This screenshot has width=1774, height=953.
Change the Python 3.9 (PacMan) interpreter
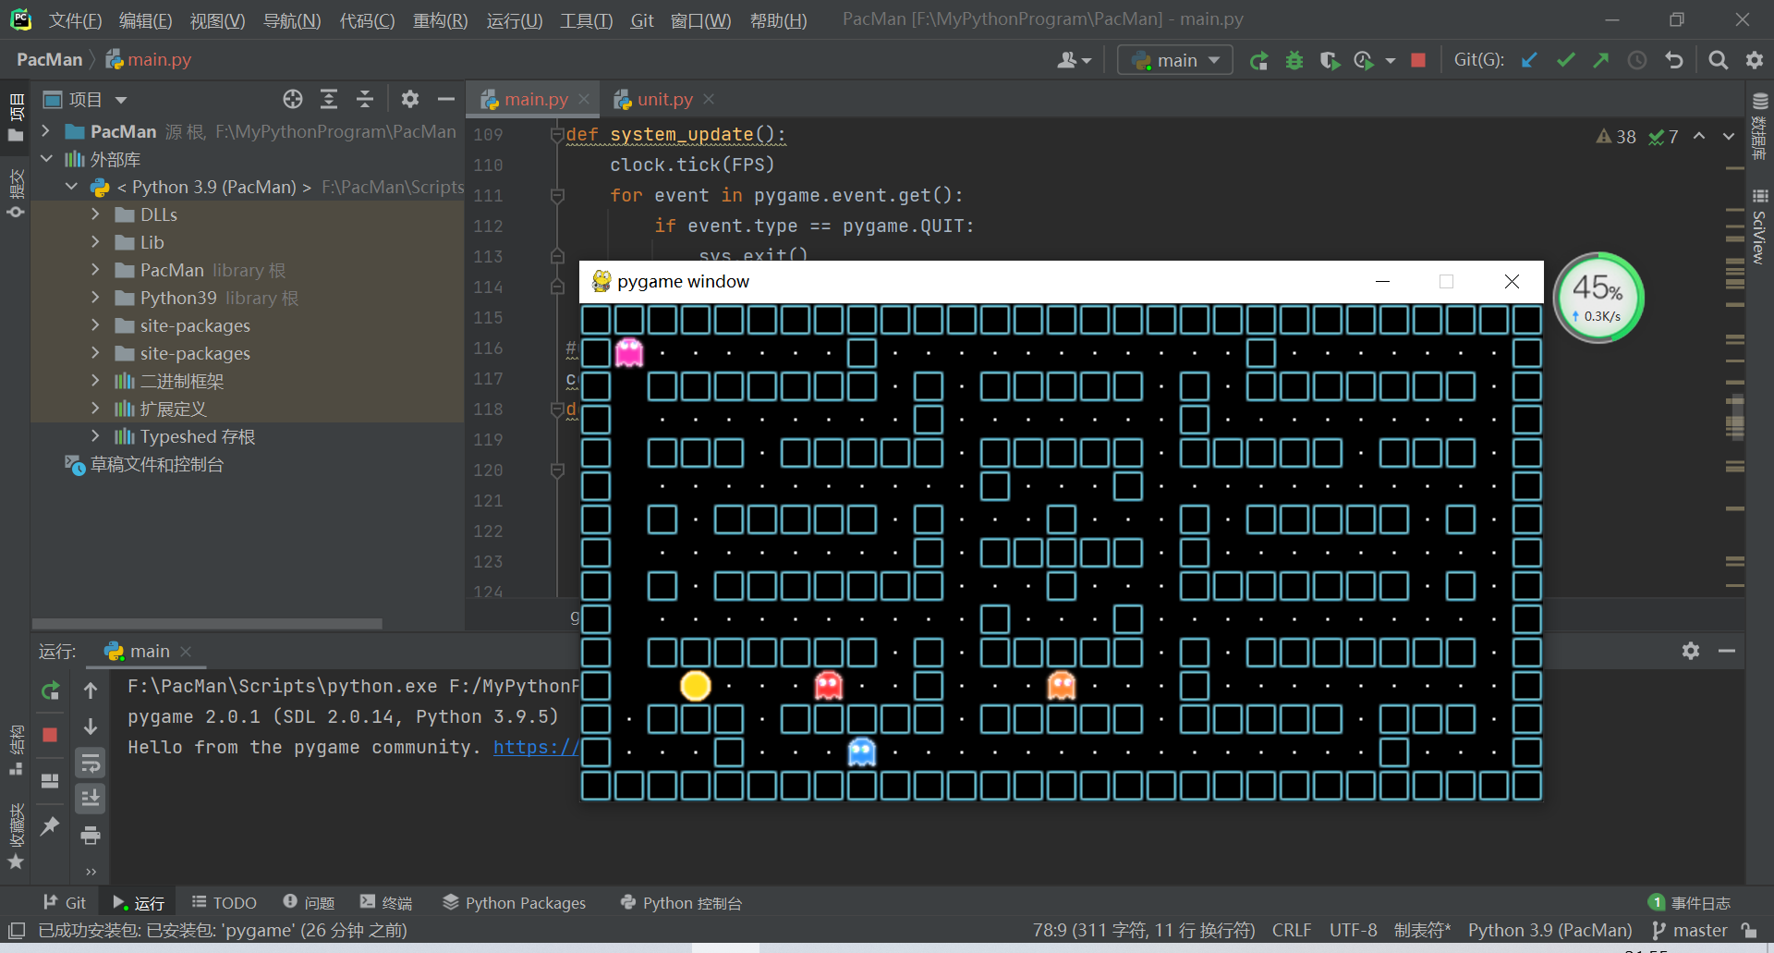(1549, 930)
